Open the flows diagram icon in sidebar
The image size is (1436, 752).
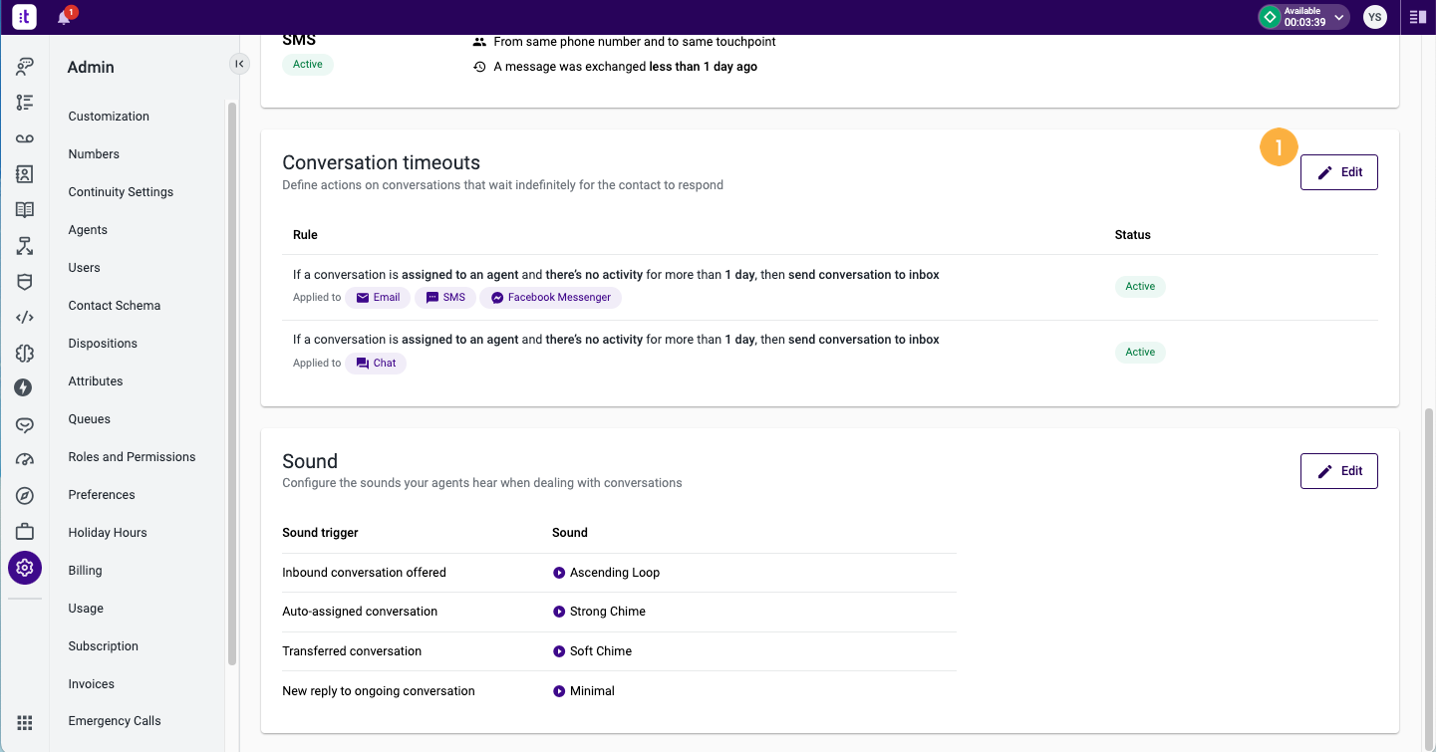[25, 246]
